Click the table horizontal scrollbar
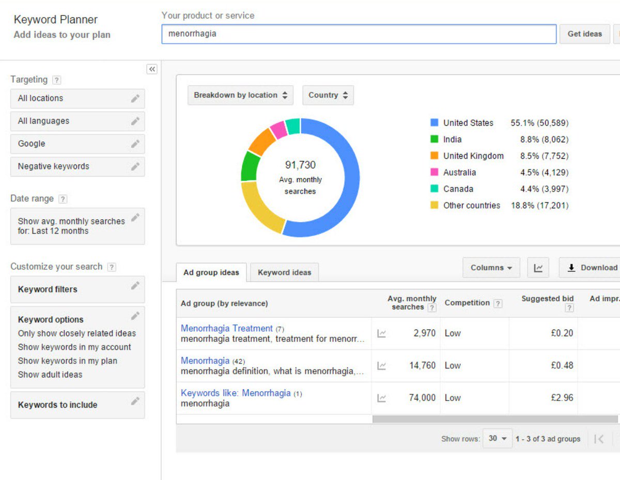The image size is (620, 480). tap(495, 419)
